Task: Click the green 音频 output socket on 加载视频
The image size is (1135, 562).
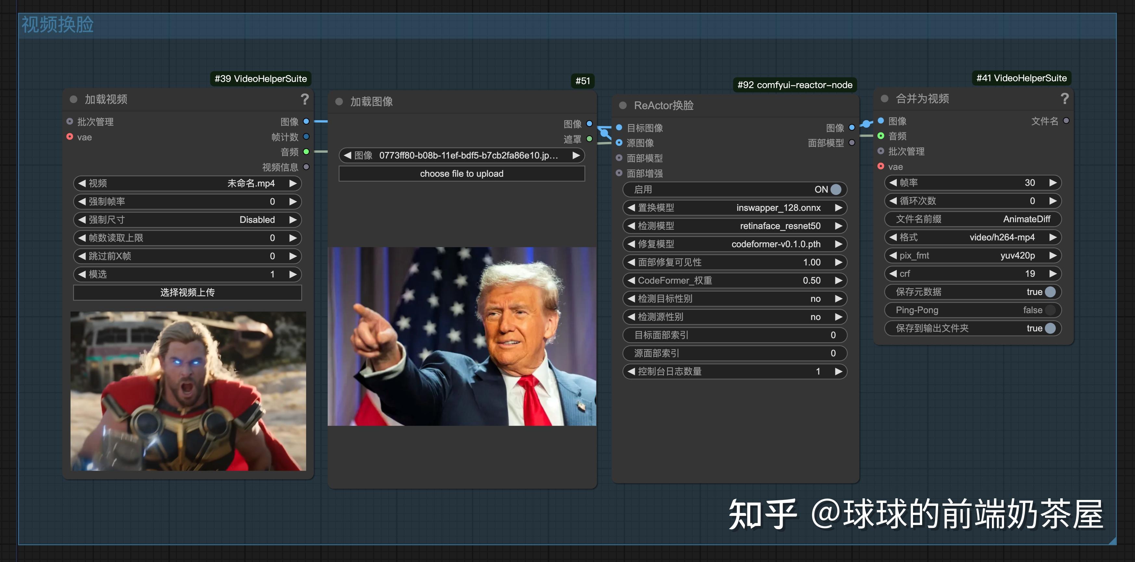Action: (x=306, y=152)
